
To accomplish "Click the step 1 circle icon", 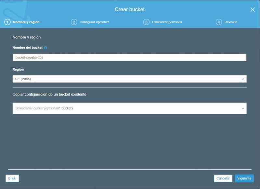I will pyautogui.click(x=7, y=22).
